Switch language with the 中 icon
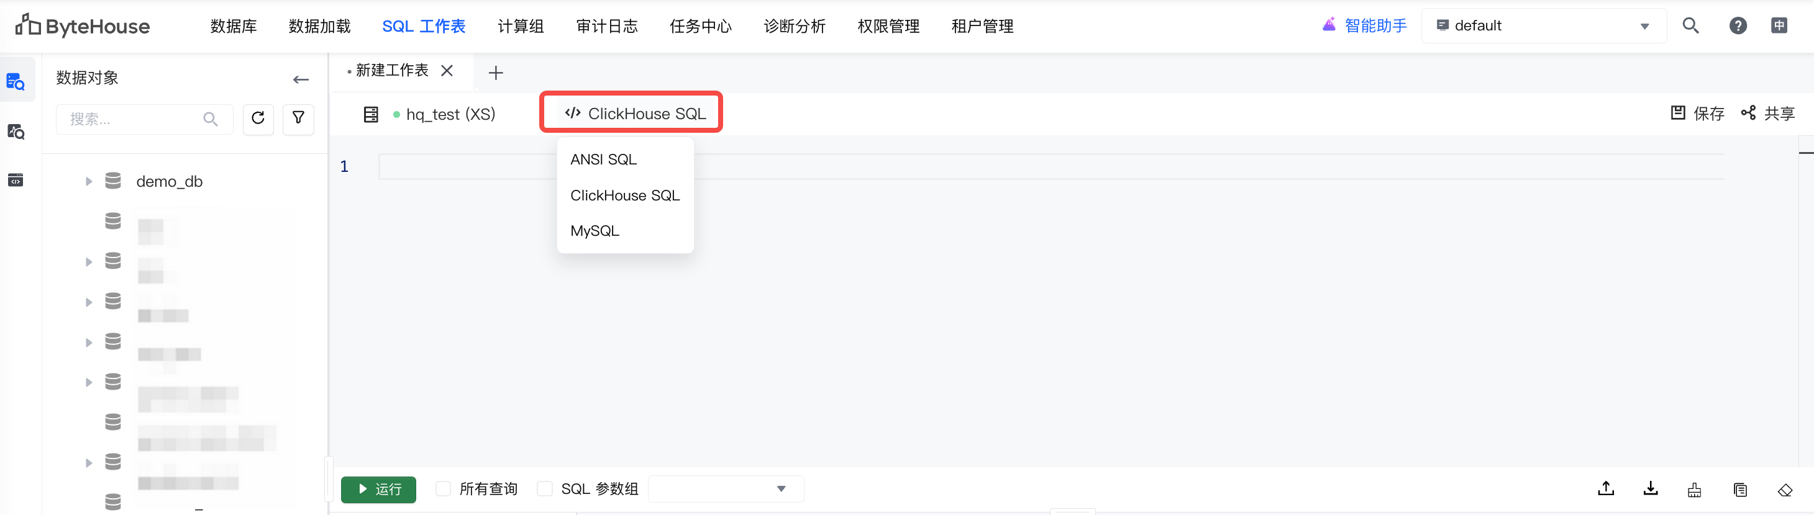1814x515 pixels. [1779, 26]
